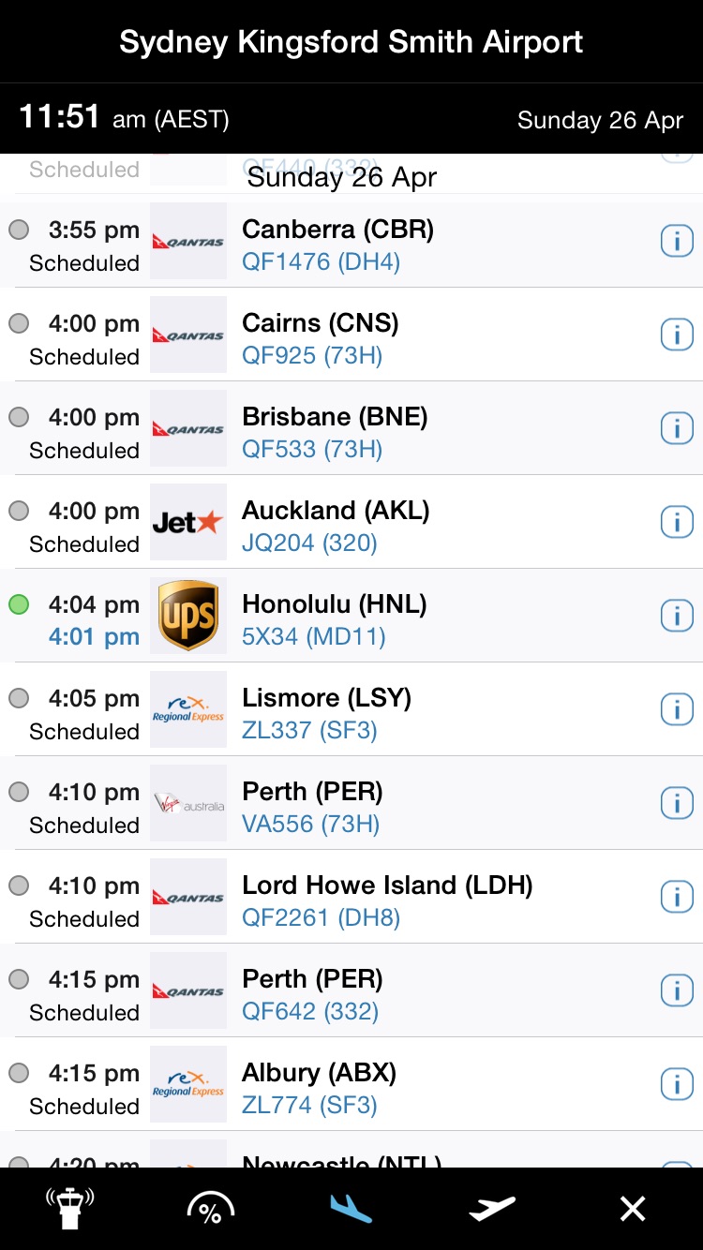Screen dimensions: 703x1250
Task: Select the grey status dot for Lismore flight
Action: pyautogui.click(x=19, y=698)
